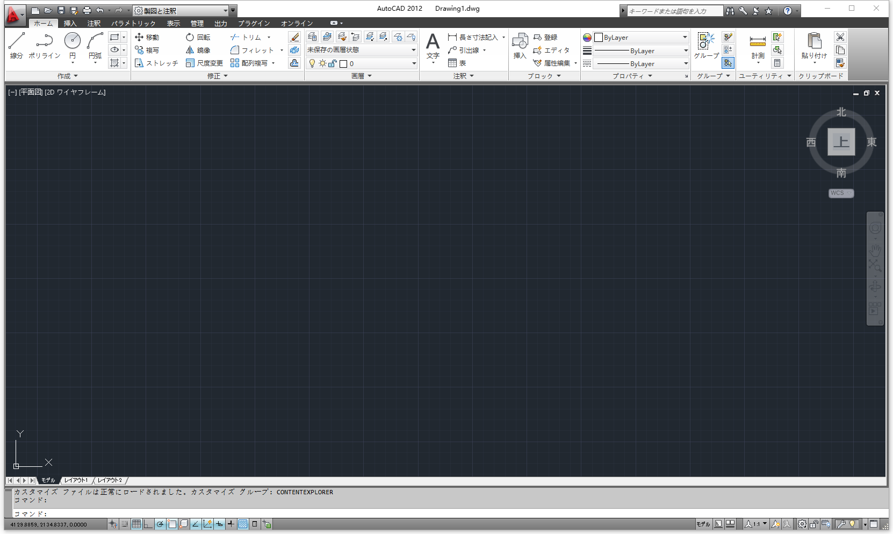The width and height of the screenshot is (893, 534).
Task: Toggle infer constraints in the status bar
Action: [x=113, y=524]
